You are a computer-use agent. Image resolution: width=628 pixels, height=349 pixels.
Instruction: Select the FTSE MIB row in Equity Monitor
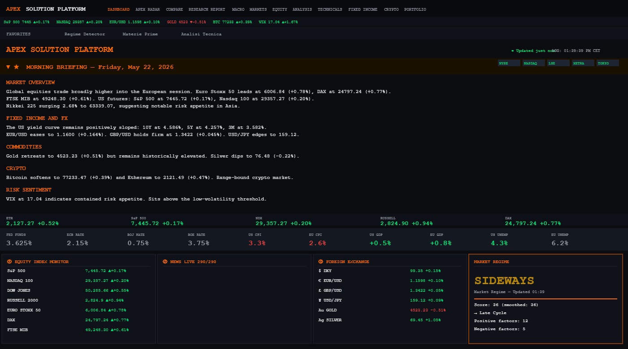79,330
